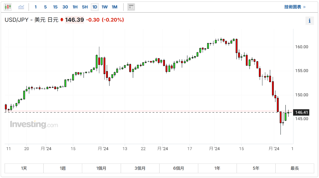The height and width of the screenshot is (178, 319).
Task: Select the 5-minute interval
Action: pyautogui.click(x=45, y=7)
